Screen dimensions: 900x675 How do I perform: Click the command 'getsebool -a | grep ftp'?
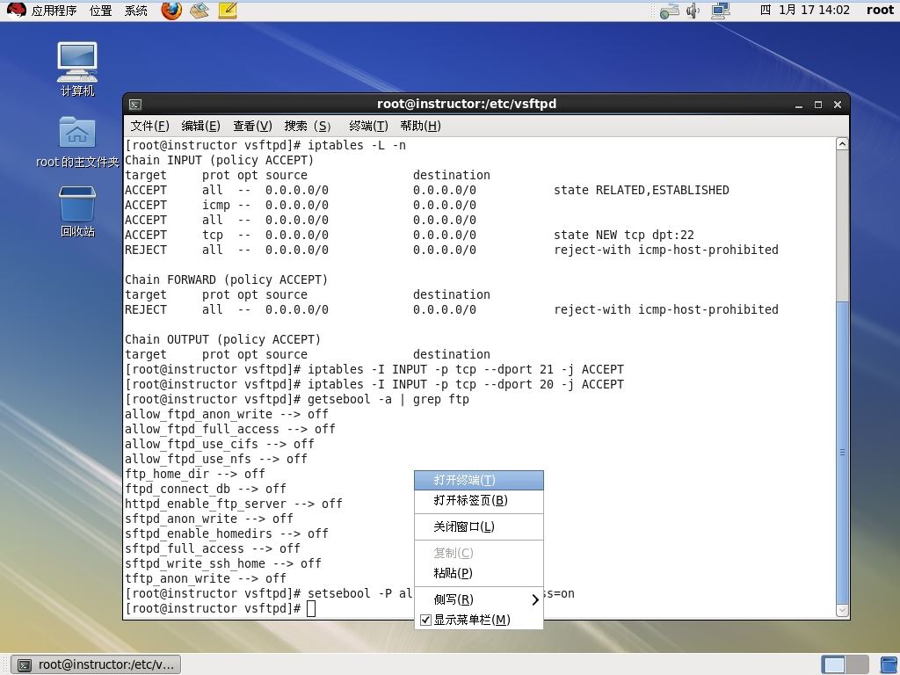coord(388,399)
